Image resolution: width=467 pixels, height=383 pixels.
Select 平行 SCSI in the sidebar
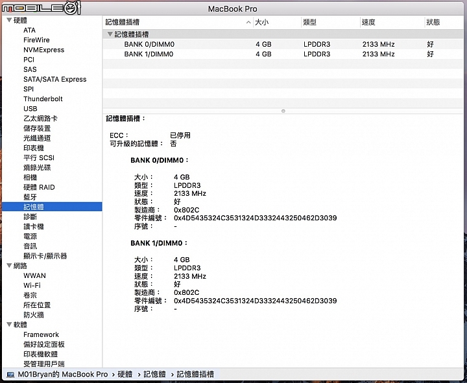tap(39, 157)
